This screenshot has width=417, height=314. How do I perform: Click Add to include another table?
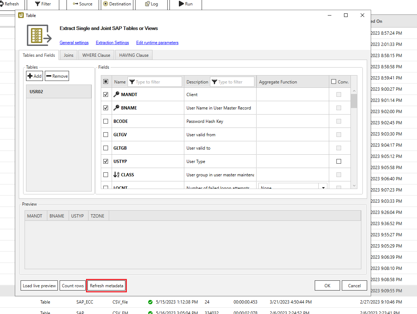tap(34, 76)
